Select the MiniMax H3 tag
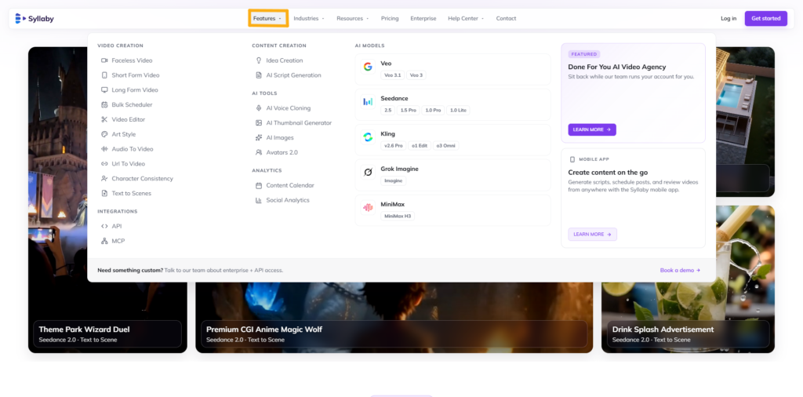 pos(398,217)
